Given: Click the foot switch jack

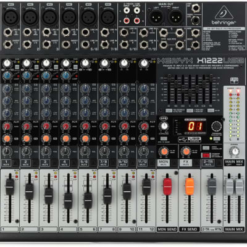Looking at the screenshot, I should point(196,8).
